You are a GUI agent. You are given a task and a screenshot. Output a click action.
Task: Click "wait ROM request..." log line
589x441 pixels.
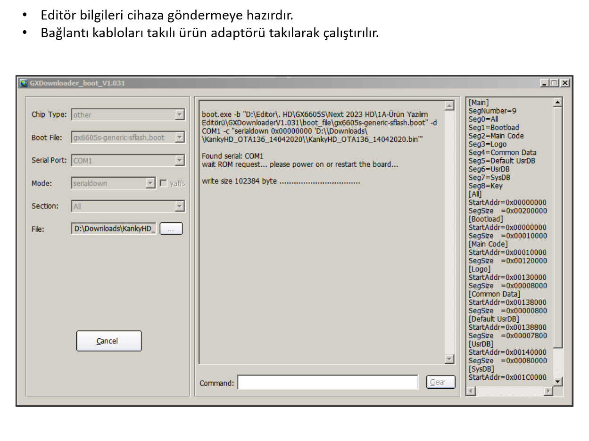(x=300, y=164)
